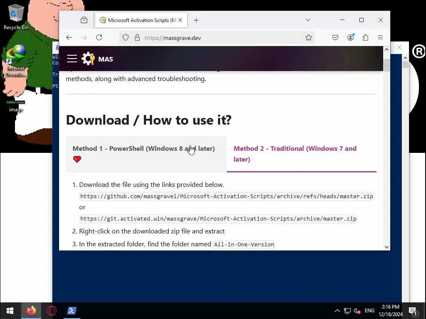Screen dimensions: 426x319
Task: Show hidden system tray icons
Action: [337, 311]
